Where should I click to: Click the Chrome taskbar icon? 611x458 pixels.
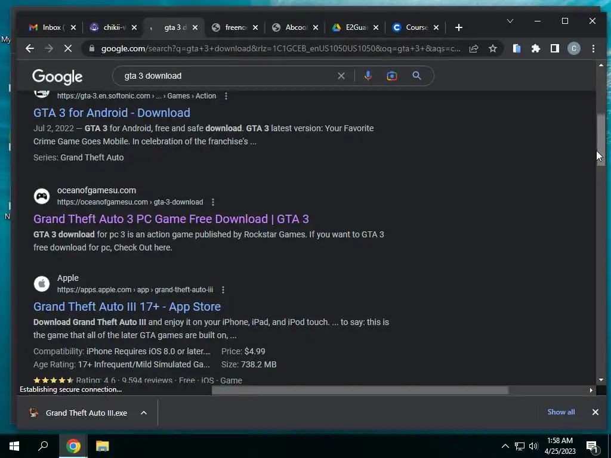click(73, 446)
